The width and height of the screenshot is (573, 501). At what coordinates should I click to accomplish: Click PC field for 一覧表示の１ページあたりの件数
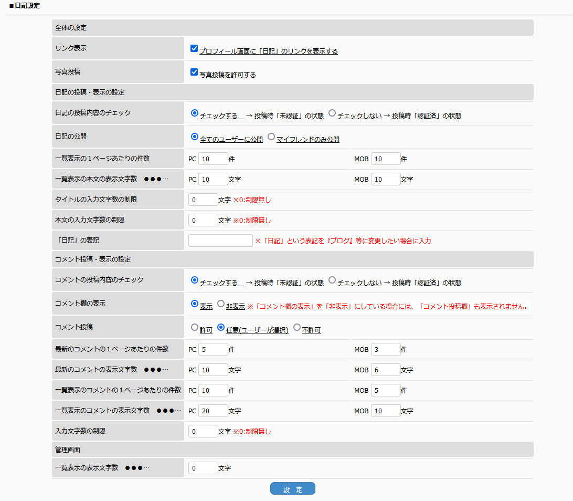(x=213, y=159)
